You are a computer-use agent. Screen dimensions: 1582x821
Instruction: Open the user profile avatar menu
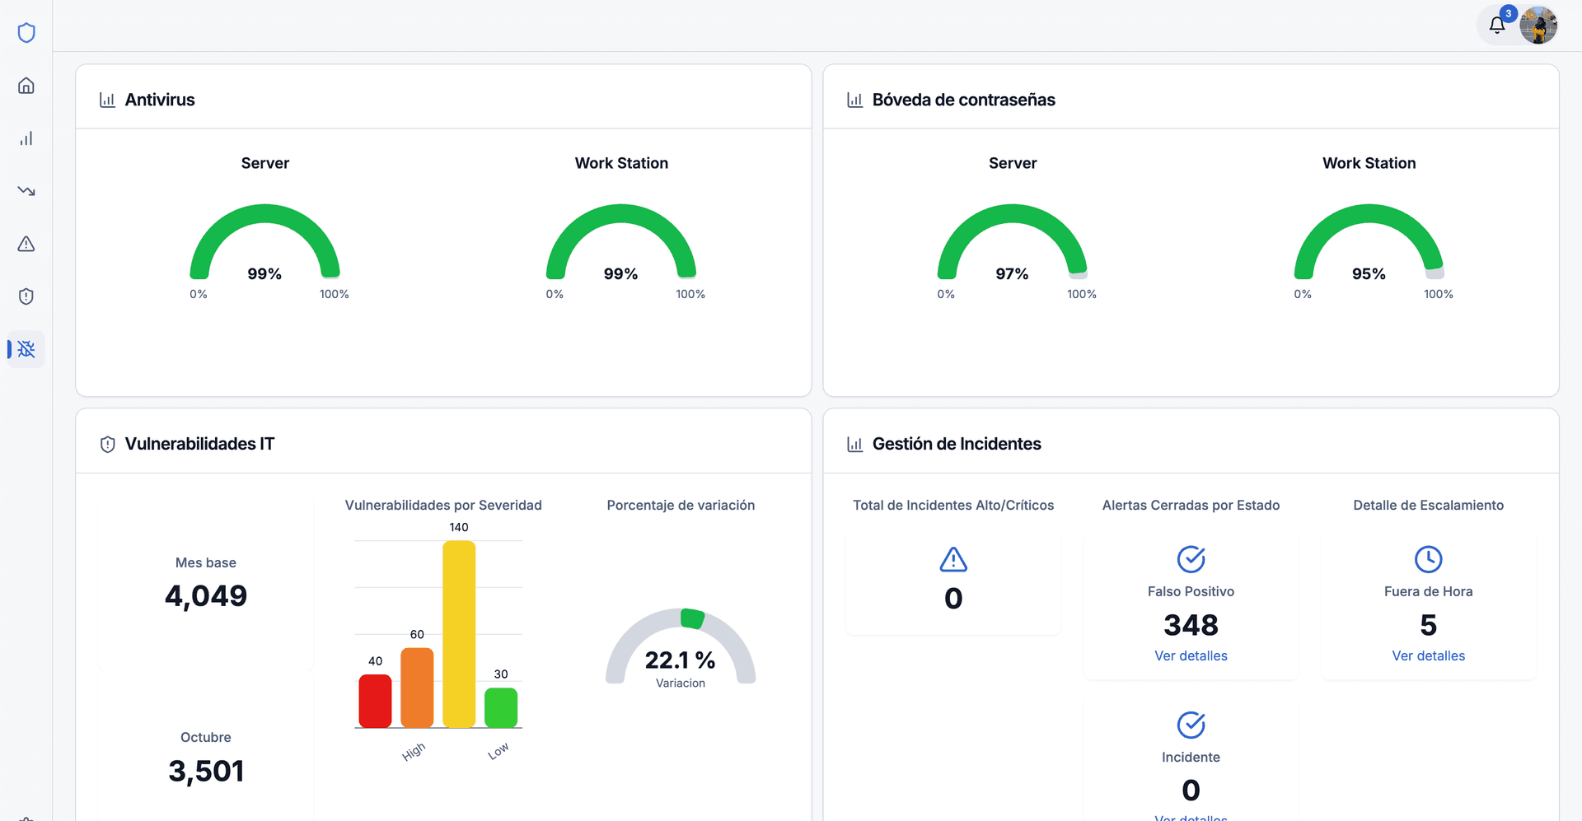coord(1538,25)
